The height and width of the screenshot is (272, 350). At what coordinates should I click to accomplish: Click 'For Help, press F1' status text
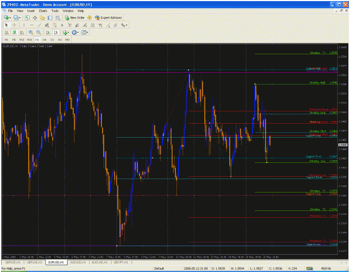13,269
